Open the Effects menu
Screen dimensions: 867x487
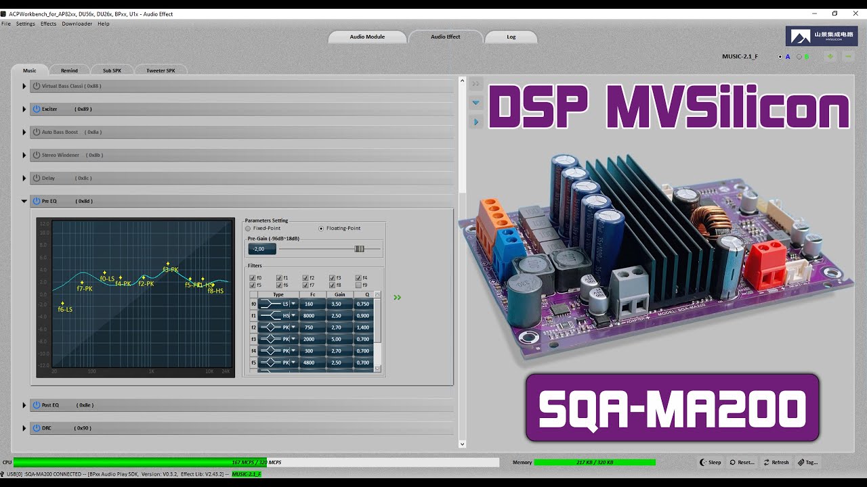[49, 24]
